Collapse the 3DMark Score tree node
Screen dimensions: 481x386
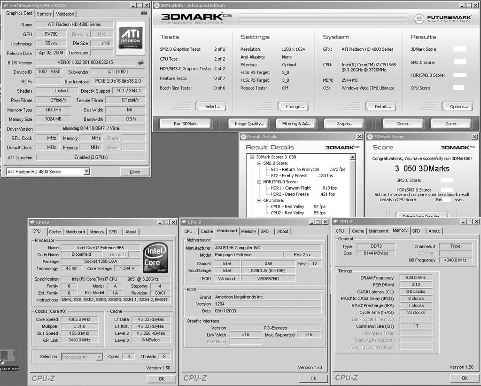(252, 157)
